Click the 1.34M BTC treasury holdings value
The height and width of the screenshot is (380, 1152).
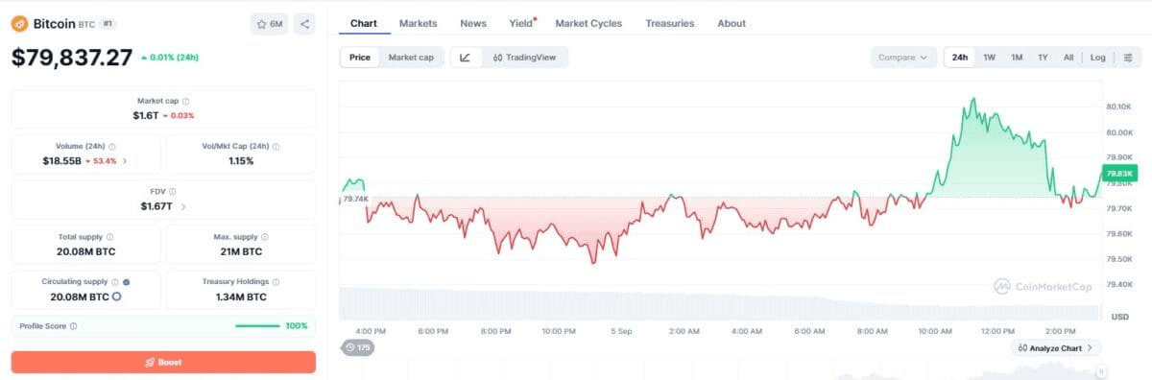click(241, 297)
